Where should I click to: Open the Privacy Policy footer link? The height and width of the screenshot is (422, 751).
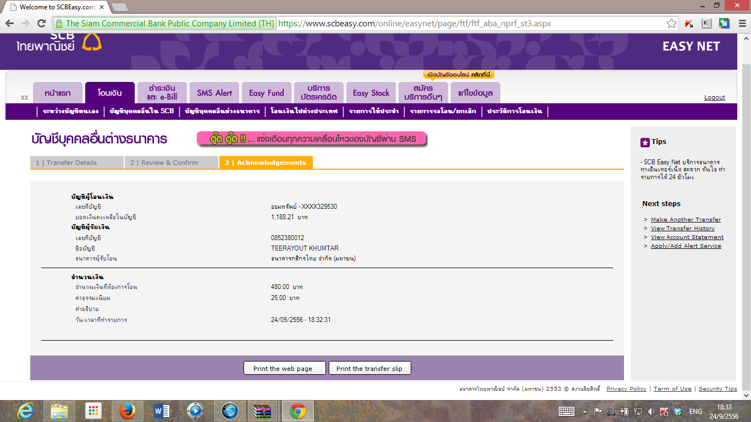point(626,389)
